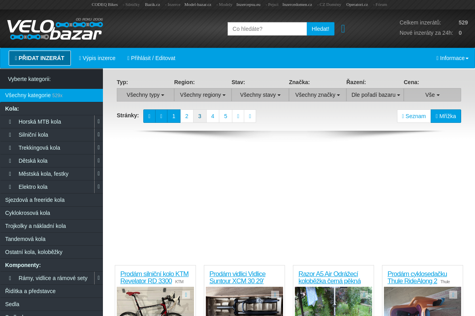This screenshot has width=475, height=316.
Task: Expand the Horská MTB kola subcategory arrow
Action: (99, 122)
